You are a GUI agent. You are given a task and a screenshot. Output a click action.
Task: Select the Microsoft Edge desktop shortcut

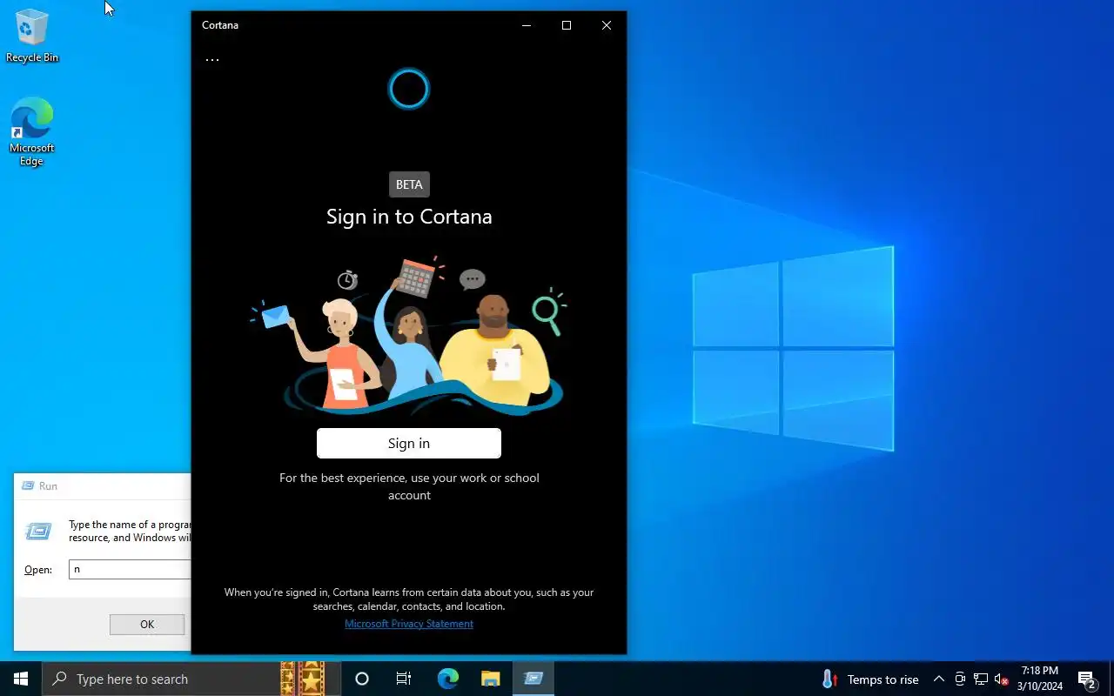[x=32, y=131]
